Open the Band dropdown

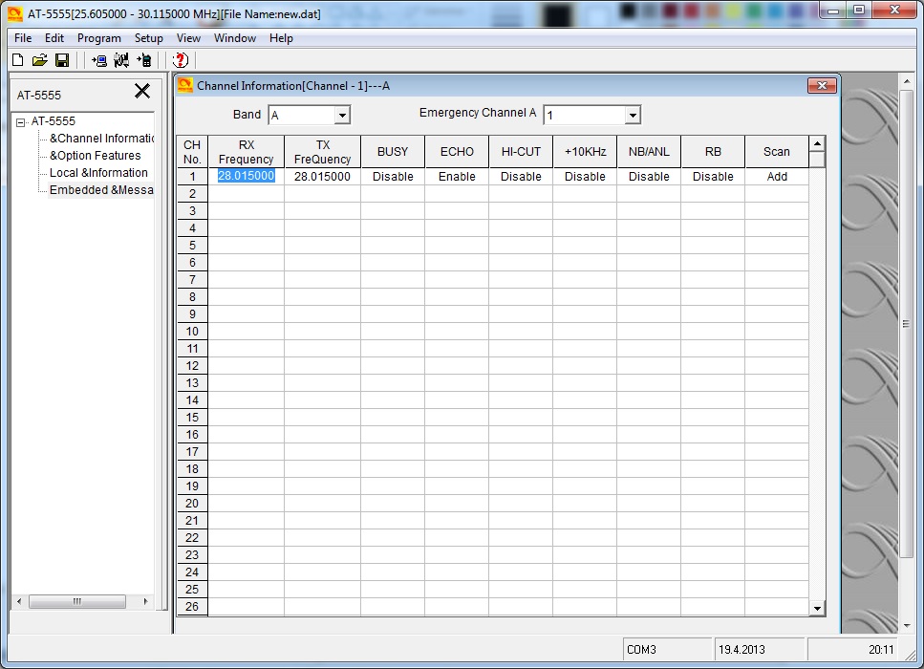(342, 116)
